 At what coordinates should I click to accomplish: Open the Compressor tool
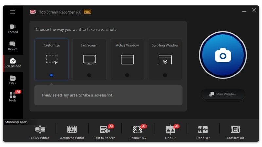tap(235, 133)
